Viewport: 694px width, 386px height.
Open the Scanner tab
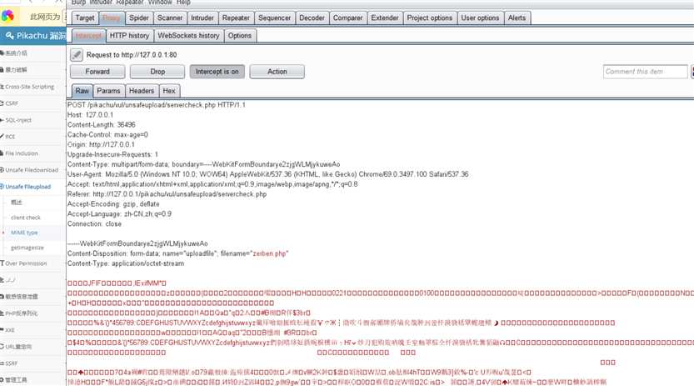tap(169, 18)
